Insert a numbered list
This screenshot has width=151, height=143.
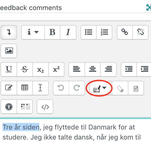(104, 32)
